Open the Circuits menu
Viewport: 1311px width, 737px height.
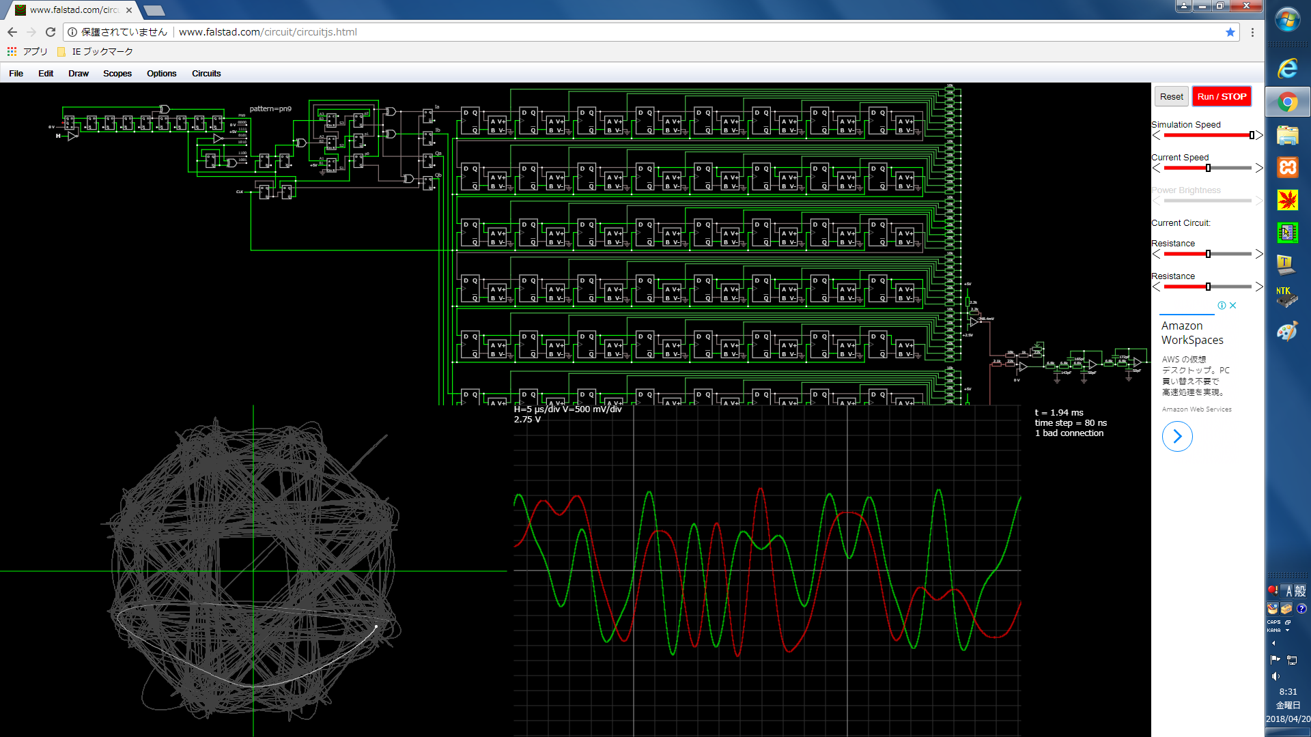206,74
